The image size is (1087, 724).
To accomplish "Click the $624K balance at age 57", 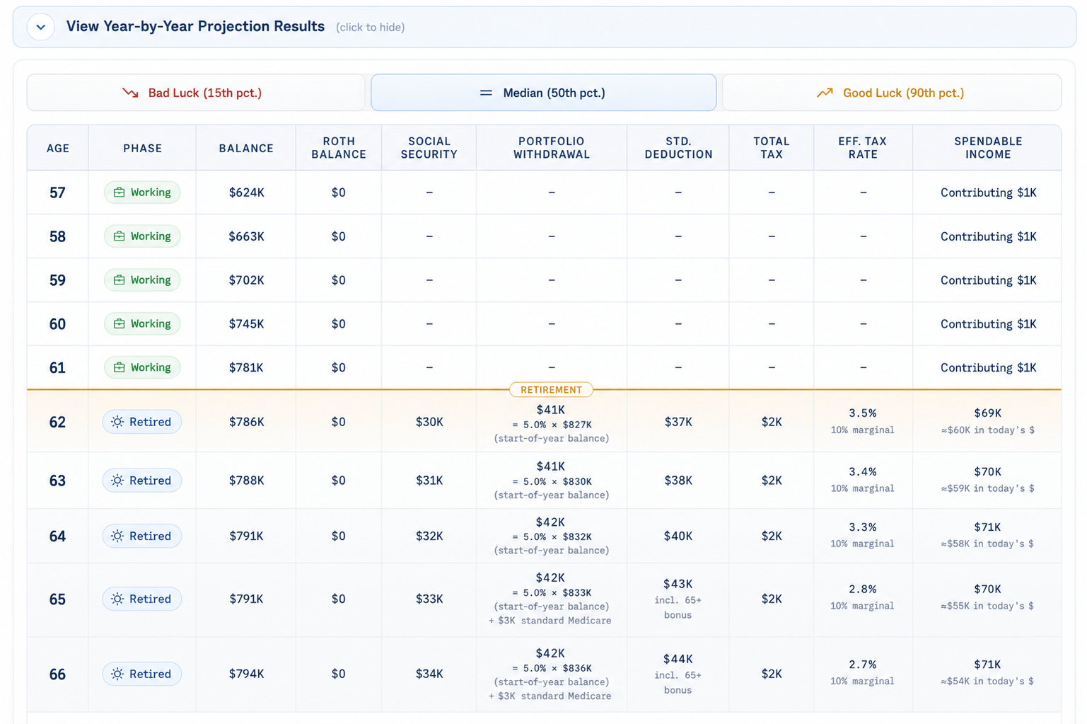I will pos(246,193).
